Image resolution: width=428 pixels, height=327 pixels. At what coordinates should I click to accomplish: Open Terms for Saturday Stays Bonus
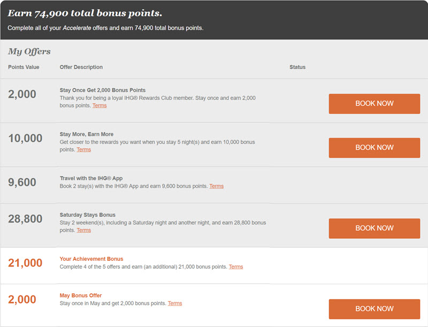pyautogui.click(x=83, y=230)
